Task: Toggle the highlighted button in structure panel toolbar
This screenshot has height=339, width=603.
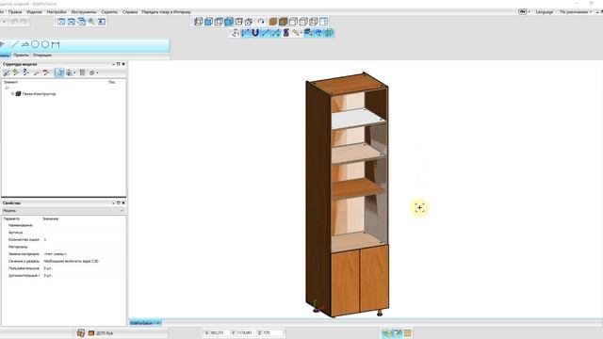Action: coord(58,73)
